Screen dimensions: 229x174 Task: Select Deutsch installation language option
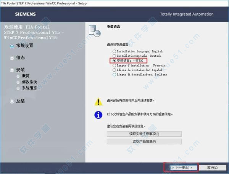(x=114, y=56)
